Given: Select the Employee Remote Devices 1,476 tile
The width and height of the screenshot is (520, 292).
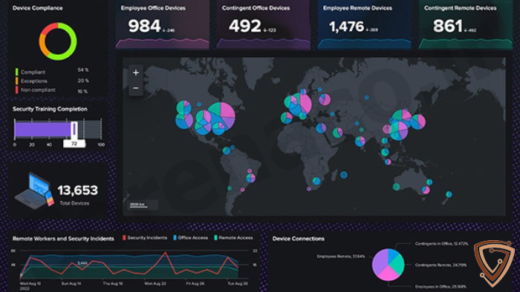Looking at the screenshot, I should (x=365, y=24).
